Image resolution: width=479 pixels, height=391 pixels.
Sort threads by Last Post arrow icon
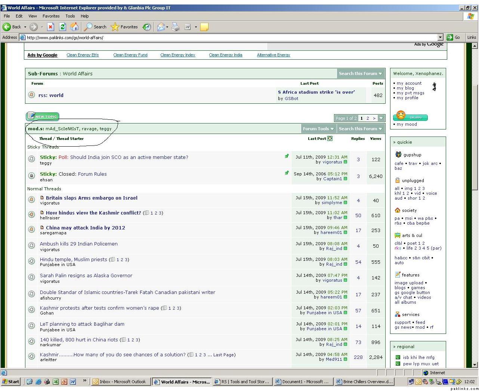[x=330, y=138]
